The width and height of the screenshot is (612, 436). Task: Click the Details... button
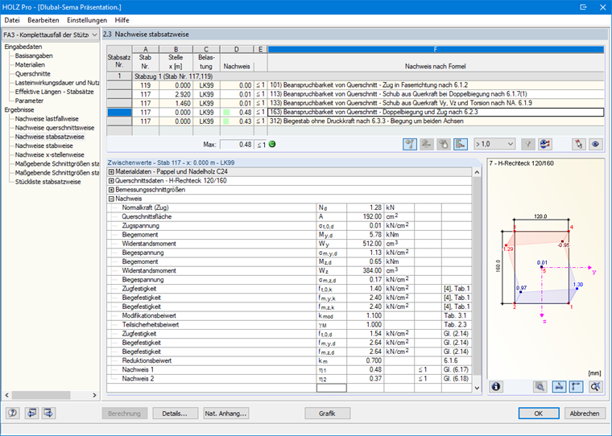click(x=175, y=413)
